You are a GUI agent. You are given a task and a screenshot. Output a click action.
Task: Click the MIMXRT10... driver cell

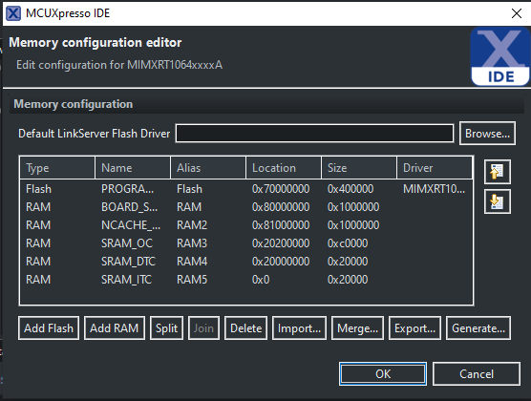[434, 189]
